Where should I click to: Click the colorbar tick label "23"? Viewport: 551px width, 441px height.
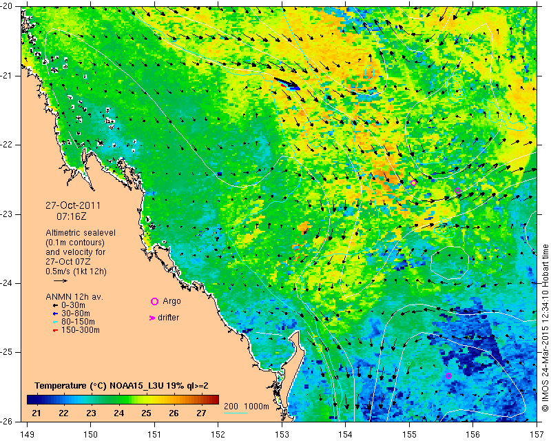pos(91,413)
